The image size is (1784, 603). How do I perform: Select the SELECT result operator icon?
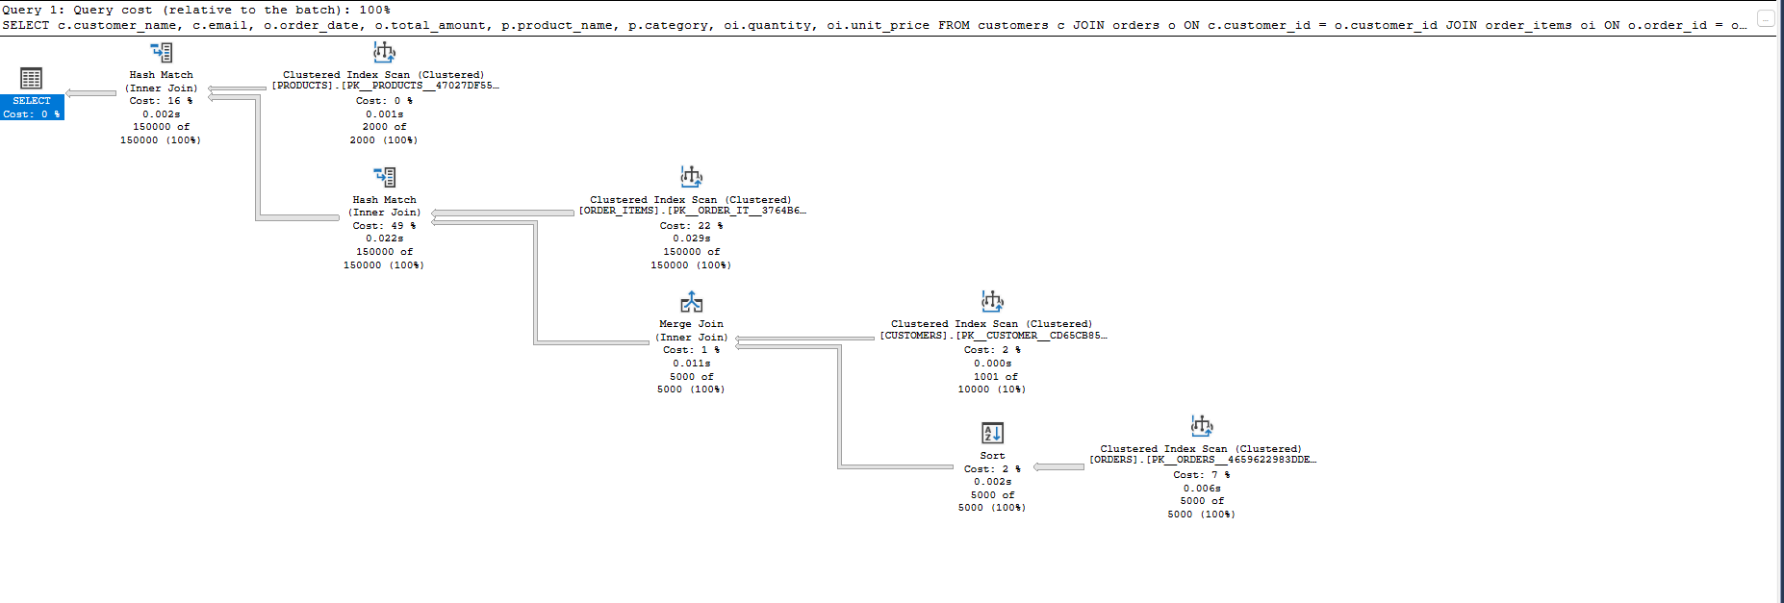(x=32, y=79)
